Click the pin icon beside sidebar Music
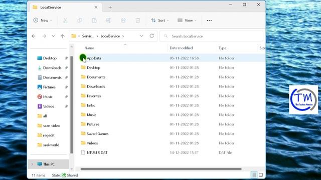Image resolution: width=321 pixels, height=180 pixels. (x=66, y=96)
